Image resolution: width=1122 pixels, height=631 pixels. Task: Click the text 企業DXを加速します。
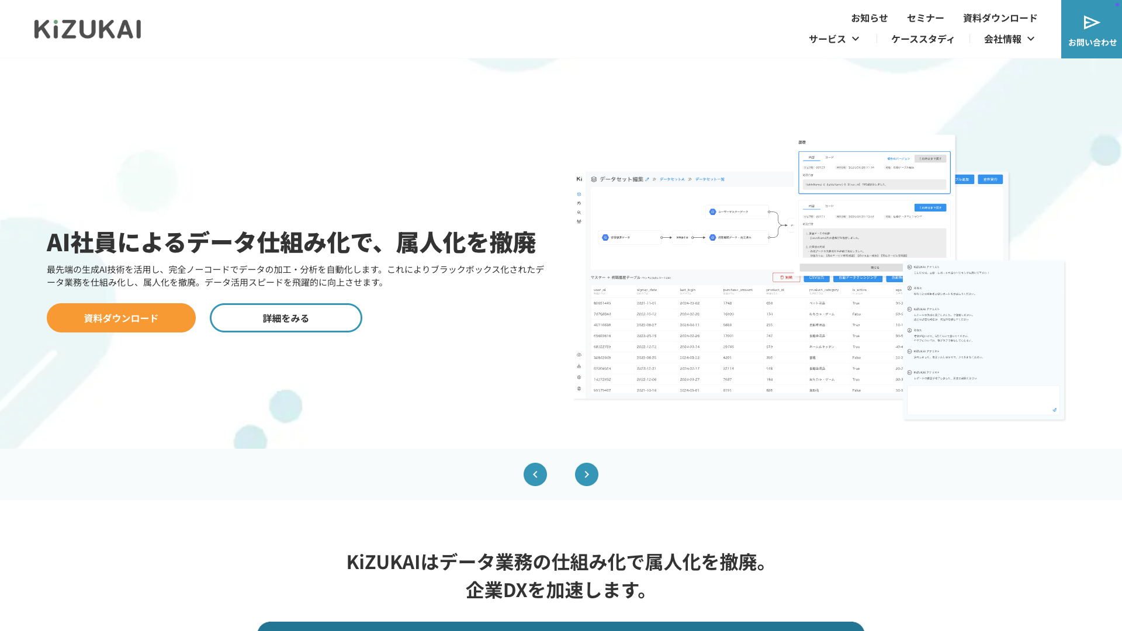(x=560, y=590)
